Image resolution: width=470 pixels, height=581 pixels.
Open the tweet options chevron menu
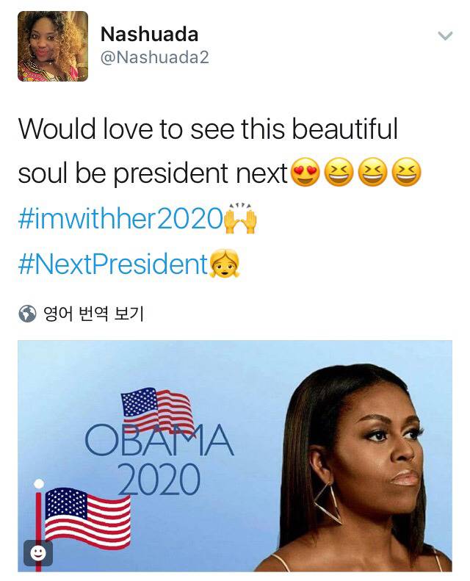[445, 35]
